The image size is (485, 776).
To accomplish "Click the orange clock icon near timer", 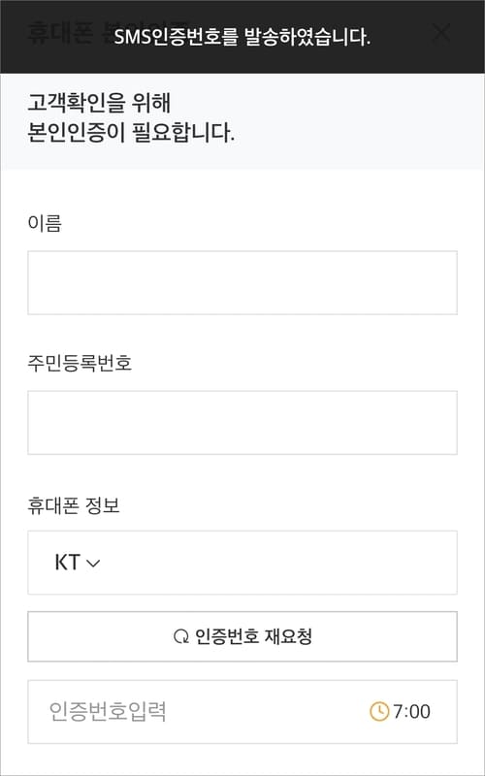I will click(379, 712).
